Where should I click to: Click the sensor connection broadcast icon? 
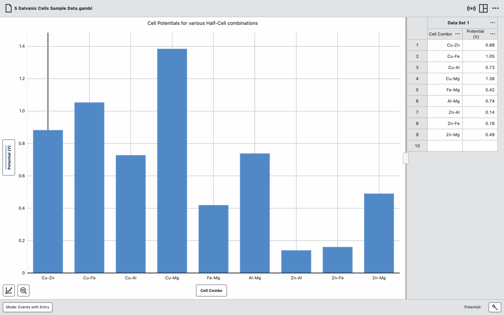point(471,8)
